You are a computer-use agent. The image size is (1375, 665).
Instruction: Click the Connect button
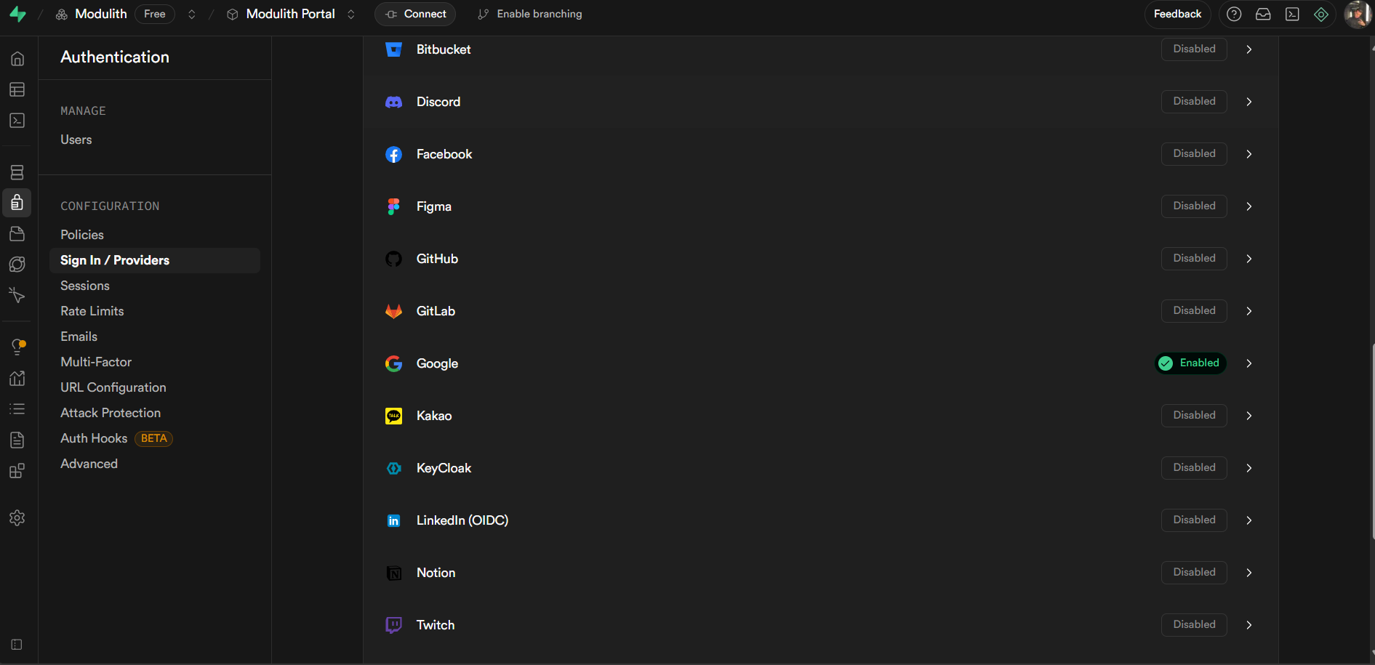point(415,15)
